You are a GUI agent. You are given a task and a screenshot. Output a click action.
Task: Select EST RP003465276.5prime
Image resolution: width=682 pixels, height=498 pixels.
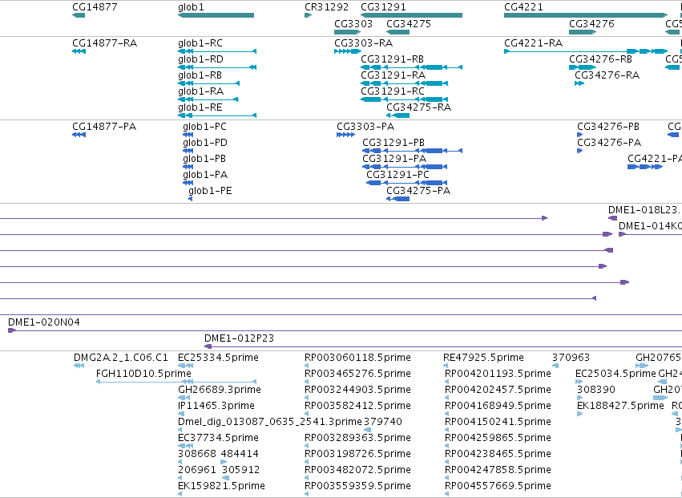point(307,382)
